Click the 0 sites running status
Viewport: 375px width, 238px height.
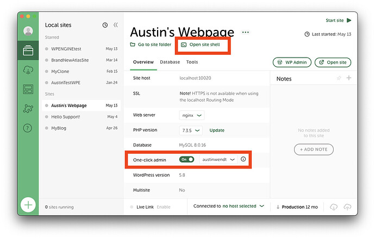[x=59, y=207]
